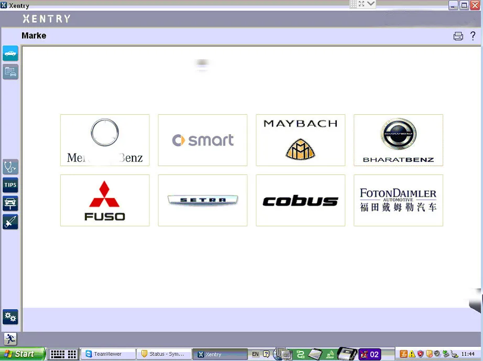Choose the FUSO brand tile
483x361 pixels.
point(105,201)
